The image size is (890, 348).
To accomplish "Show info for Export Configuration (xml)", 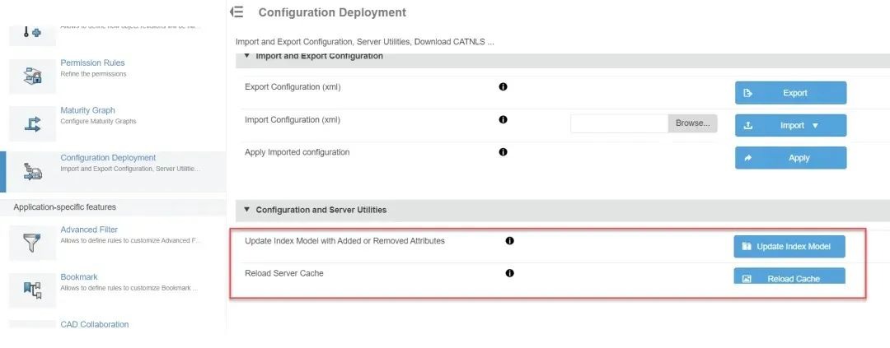I will (x=503, y=86).
